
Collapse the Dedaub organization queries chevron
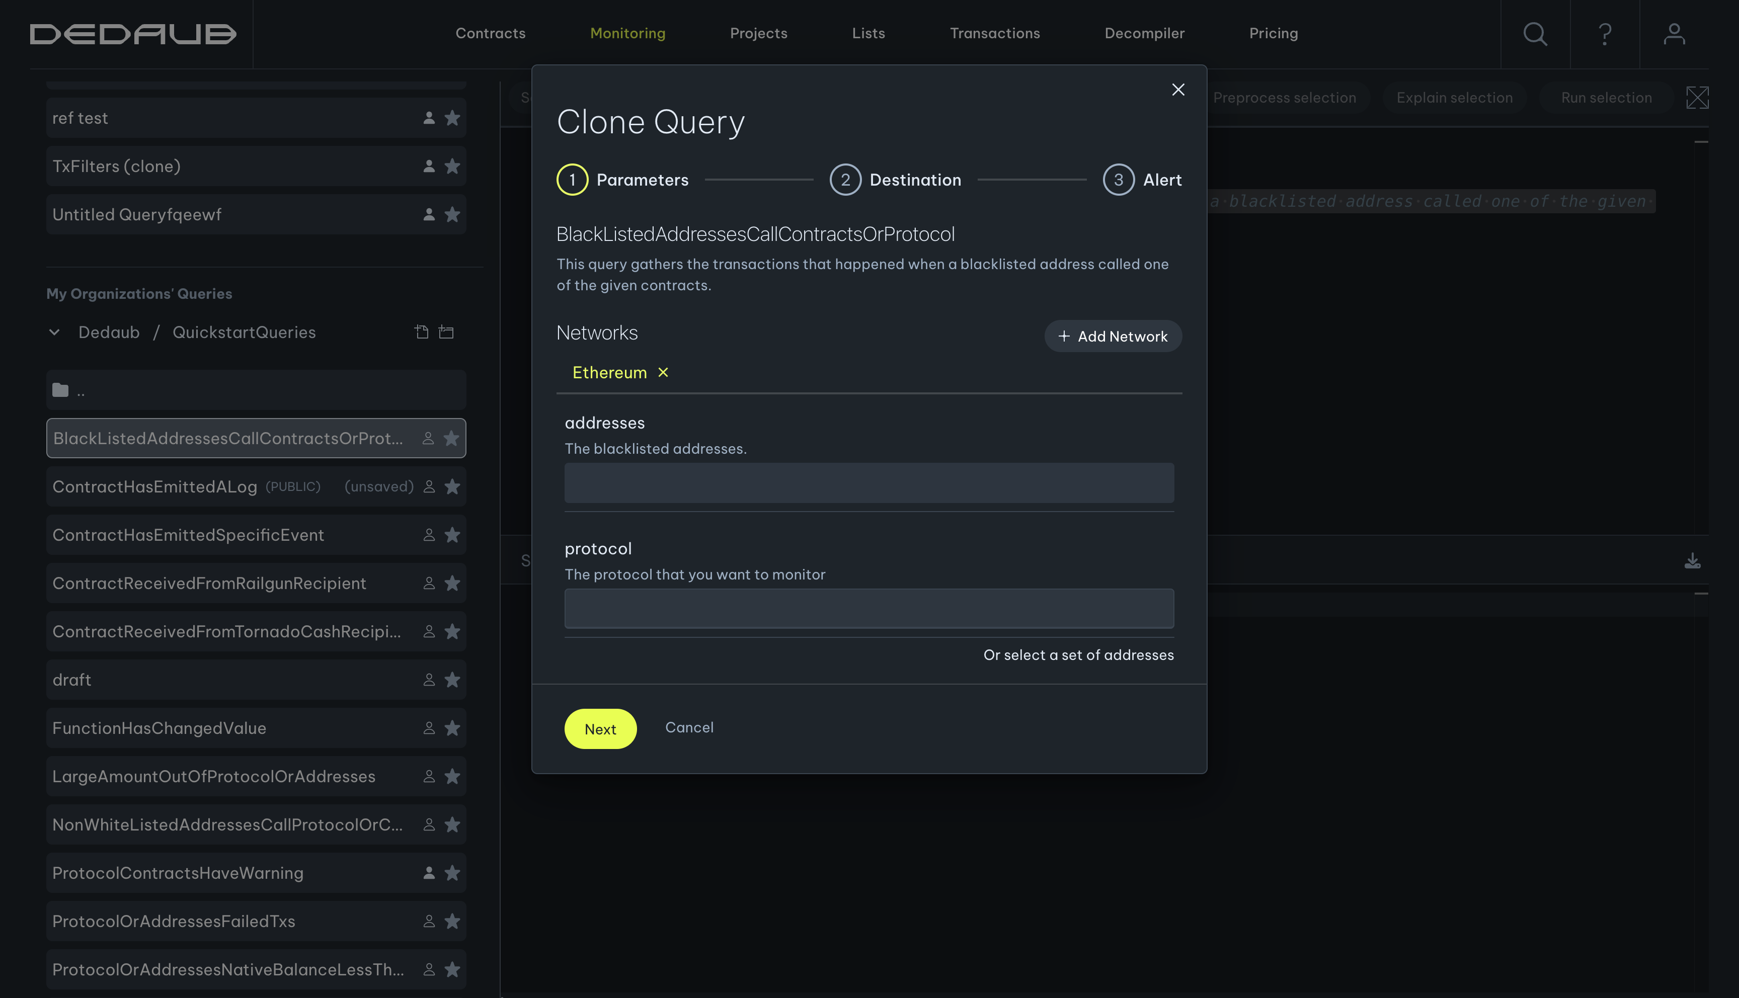coord(55,332)
